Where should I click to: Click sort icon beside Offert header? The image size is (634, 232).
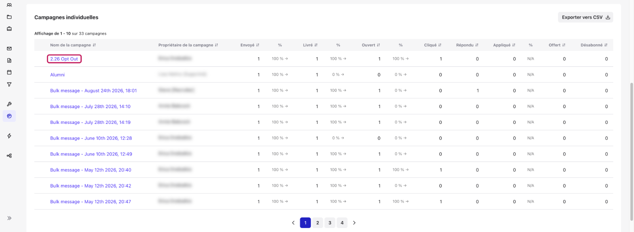pyautogui.click(x=564, y=45)
